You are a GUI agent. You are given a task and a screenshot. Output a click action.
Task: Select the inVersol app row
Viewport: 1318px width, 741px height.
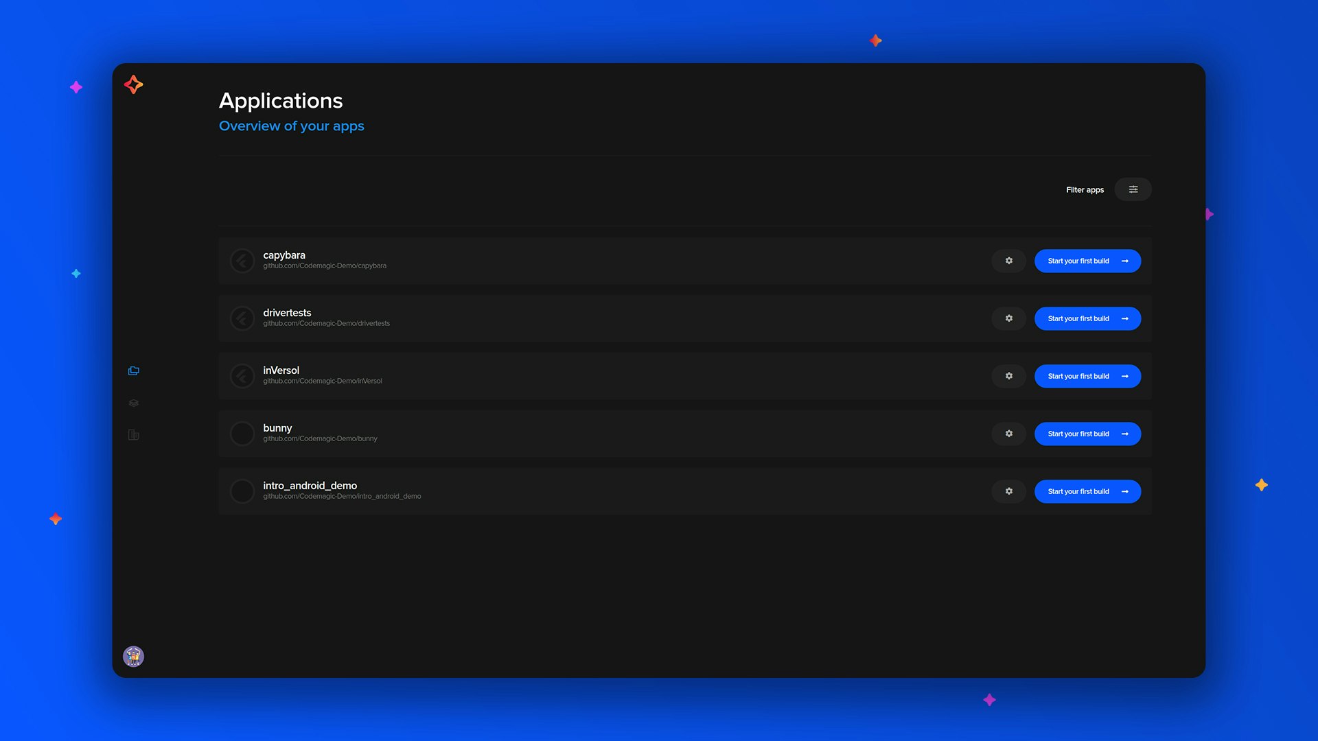click(618, 376)
